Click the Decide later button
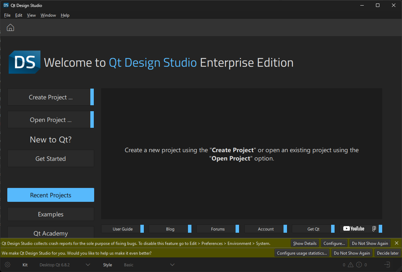The image size is (402, 272). [388, 253]
